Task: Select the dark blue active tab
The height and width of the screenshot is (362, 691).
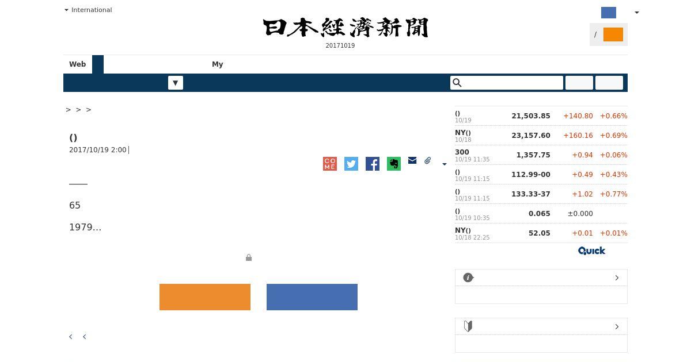Action: tap(98, 64)
